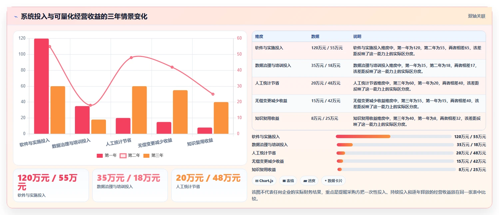This screenshot has width=499, height=215.
Task: Click the red bar for 数据治理与培训投入
Action: (x=82, y=120)
